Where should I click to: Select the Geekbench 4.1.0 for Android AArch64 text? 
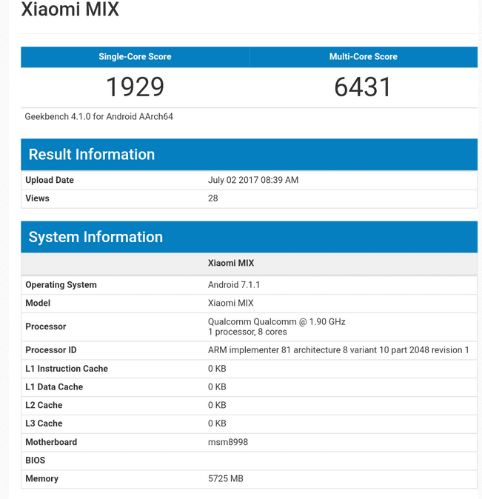point(98,116)
